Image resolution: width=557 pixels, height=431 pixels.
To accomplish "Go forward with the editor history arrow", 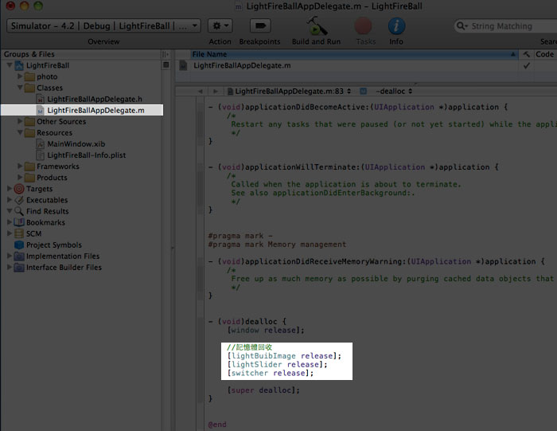I will click(216, 92).
